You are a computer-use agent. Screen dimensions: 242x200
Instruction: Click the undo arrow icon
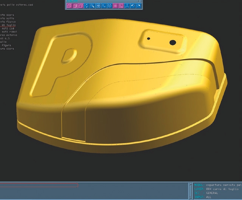coord(133,6)
